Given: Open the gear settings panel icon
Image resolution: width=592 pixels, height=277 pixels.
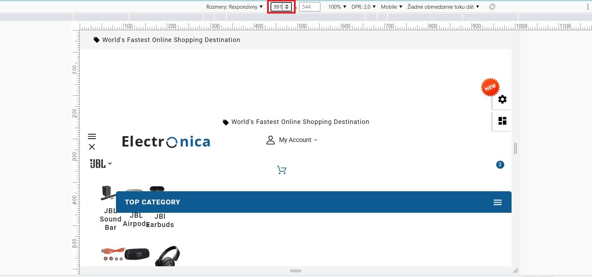Looking at the screenshot, I should click(502, 99).
